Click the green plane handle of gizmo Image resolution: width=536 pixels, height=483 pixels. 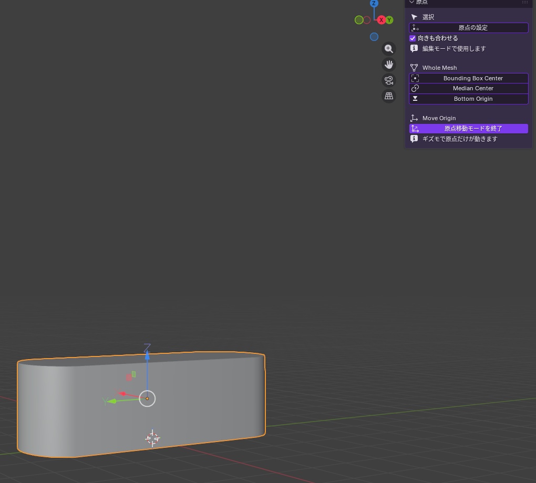[133, 374]
